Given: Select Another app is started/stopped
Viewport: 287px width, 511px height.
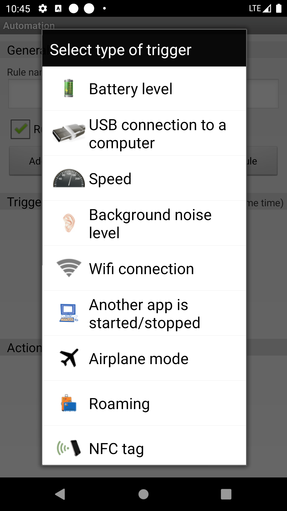Looking at the screenshot, I should click(144, 314).
